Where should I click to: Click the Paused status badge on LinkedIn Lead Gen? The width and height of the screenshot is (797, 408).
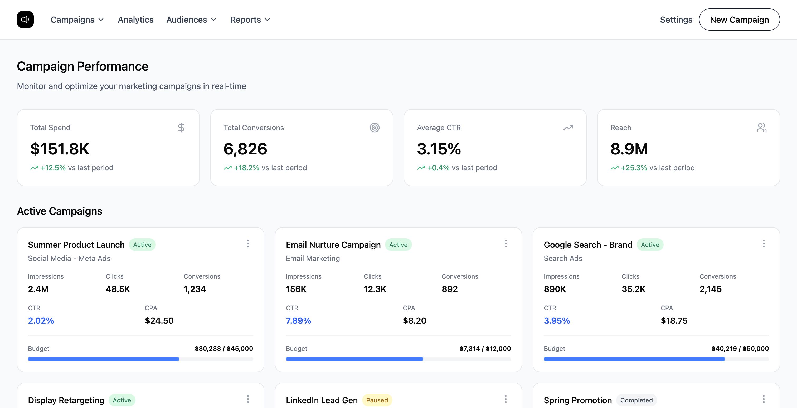pos(377,400)
